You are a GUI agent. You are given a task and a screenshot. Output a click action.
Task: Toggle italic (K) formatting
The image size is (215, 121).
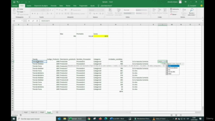[x=35, y=13]
